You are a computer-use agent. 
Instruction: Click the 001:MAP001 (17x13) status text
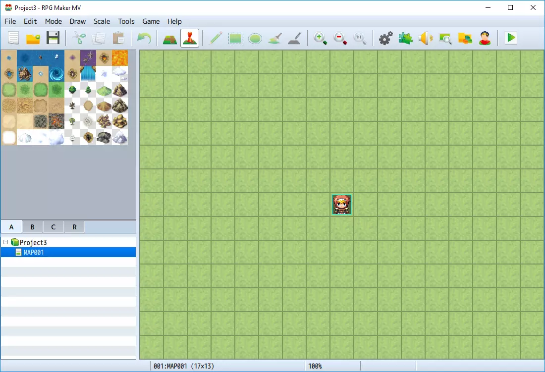(x=183, y=366)
